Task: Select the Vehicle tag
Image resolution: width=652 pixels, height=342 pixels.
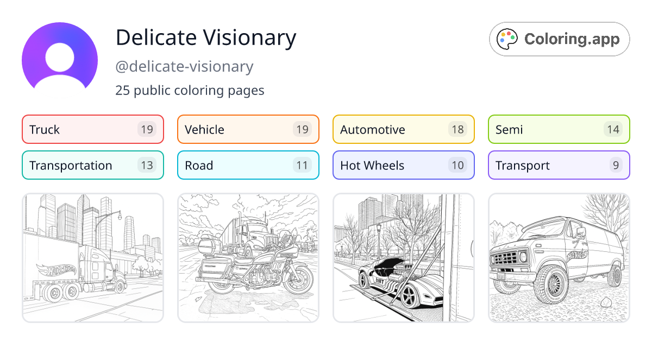Action: click(248, 129)
